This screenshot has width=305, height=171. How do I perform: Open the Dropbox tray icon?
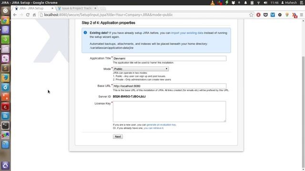[233, 3]
